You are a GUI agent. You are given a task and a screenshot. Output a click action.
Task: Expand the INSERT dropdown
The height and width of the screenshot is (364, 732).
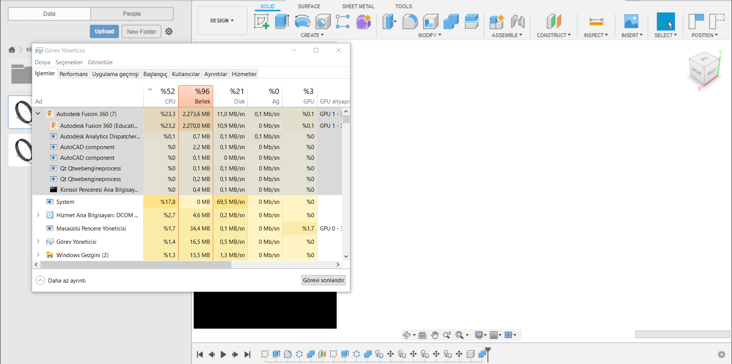coord(632,35)
